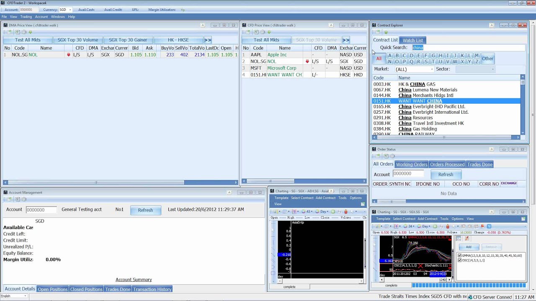
Task: Click red down arrow beside NOL in DMA Price View
Action: (x=69, y=55)
